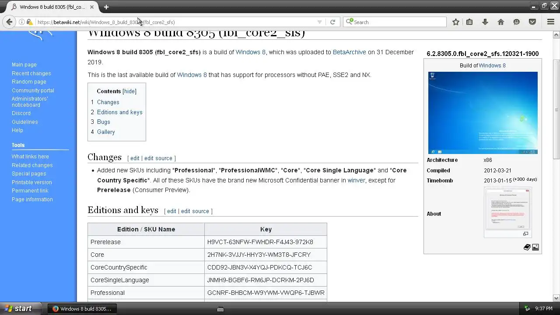Click the Edition / SKU Name column header
Image resolution: width=560 pixels, height=315 pixels.
tap(146, 229)
